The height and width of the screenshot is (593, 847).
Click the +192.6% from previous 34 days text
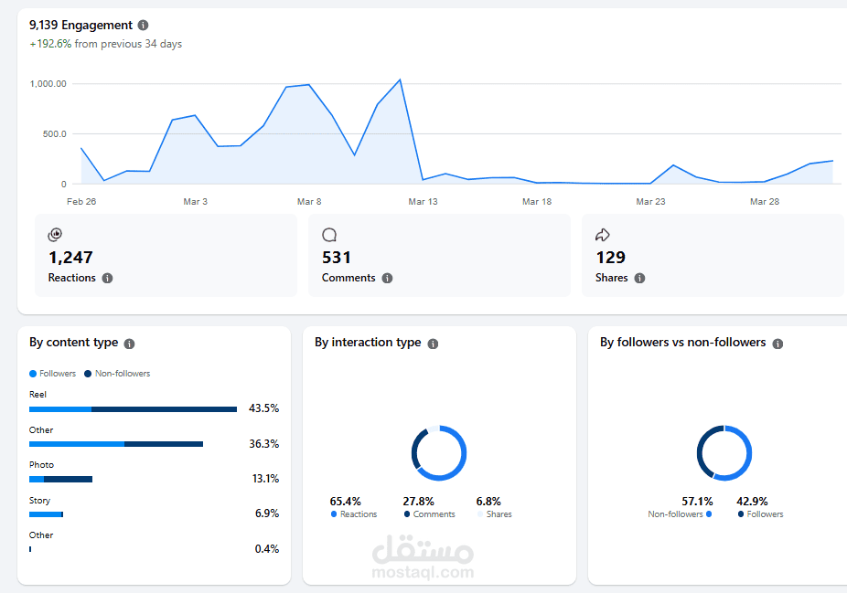pos(106,44)
